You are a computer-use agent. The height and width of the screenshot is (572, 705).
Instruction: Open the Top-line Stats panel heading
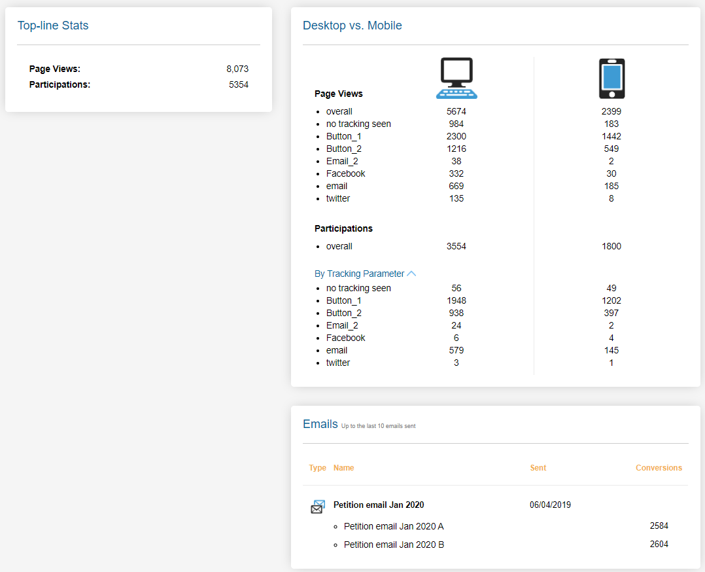(x=53, y=25)
